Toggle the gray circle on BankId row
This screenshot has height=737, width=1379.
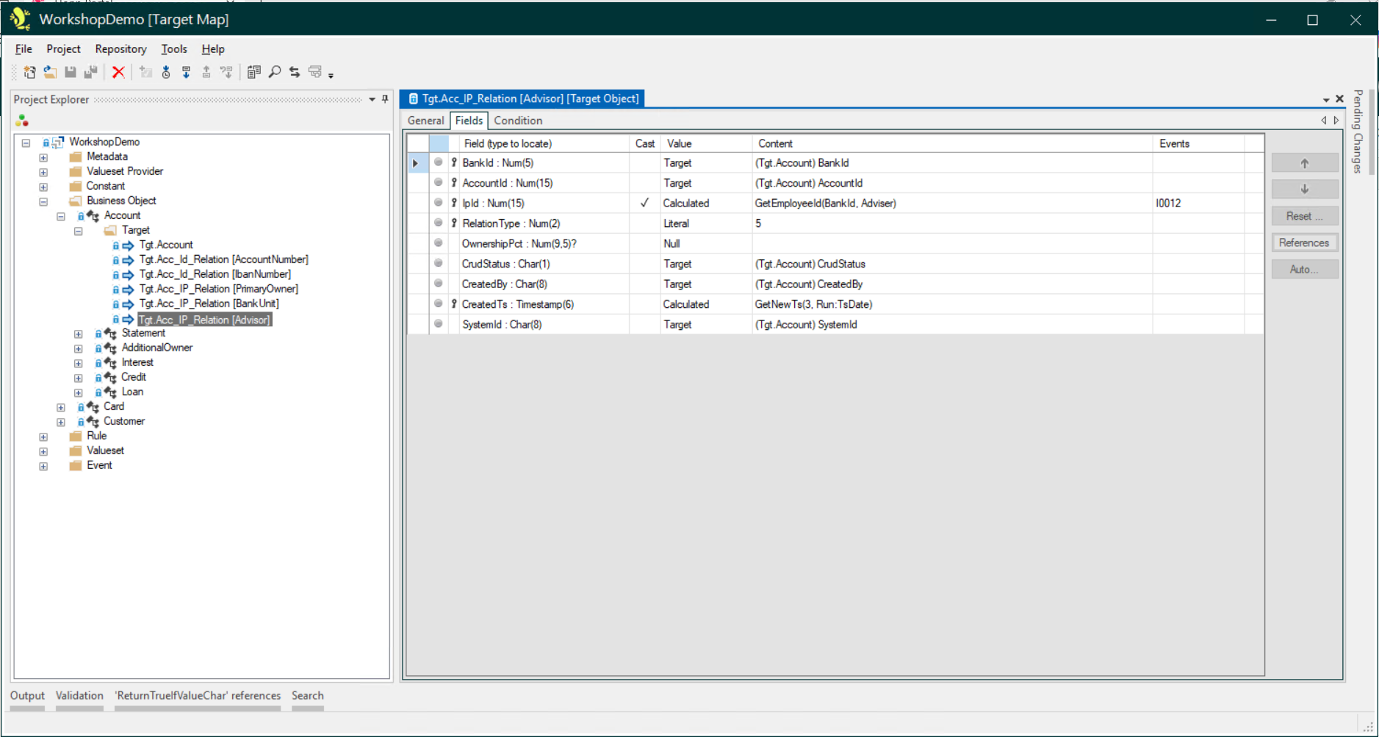pyautogui.click(x=439, y=162)
